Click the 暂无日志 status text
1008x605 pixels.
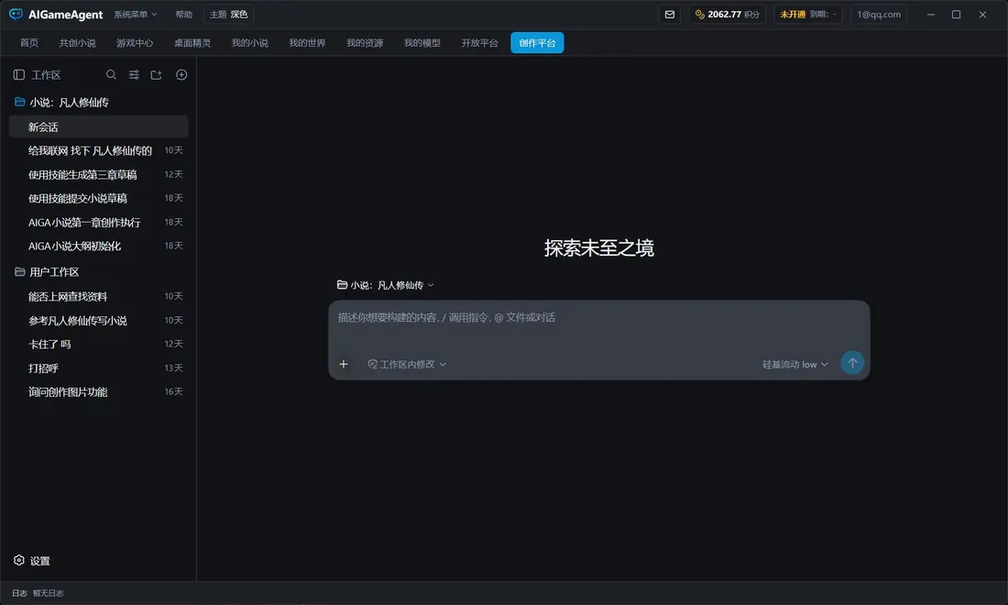[x=49, y=593]
